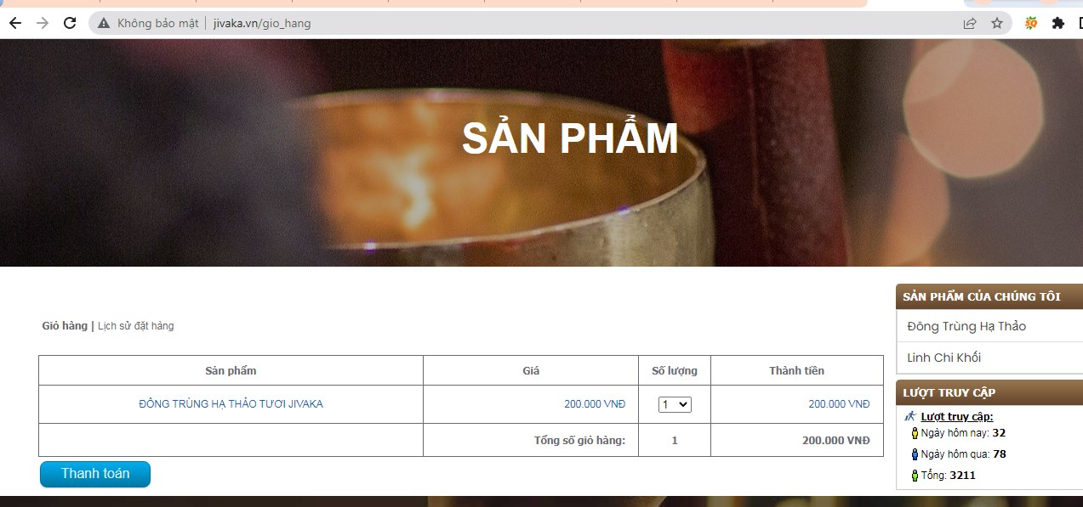The image size is (1083, 507).
Task: Select Linh Chi Khối in sidebar
Action: click(943, 358)
